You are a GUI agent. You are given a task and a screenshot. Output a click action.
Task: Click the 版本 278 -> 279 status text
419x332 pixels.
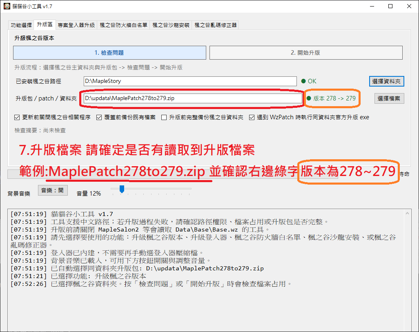(331, 98)
